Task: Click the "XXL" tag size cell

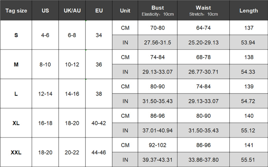Action: tap(16, 153)
